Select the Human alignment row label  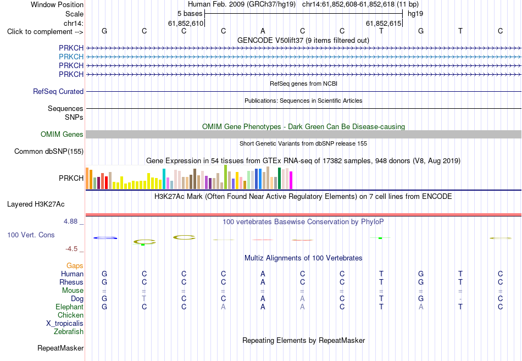[x=72, y=274]
